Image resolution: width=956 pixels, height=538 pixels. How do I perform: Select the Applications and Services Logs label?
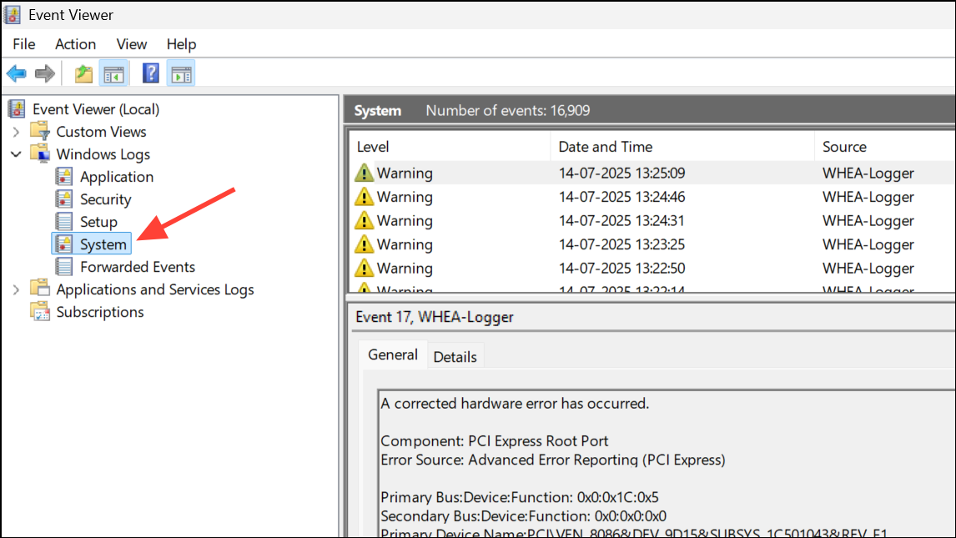[155, 289]
